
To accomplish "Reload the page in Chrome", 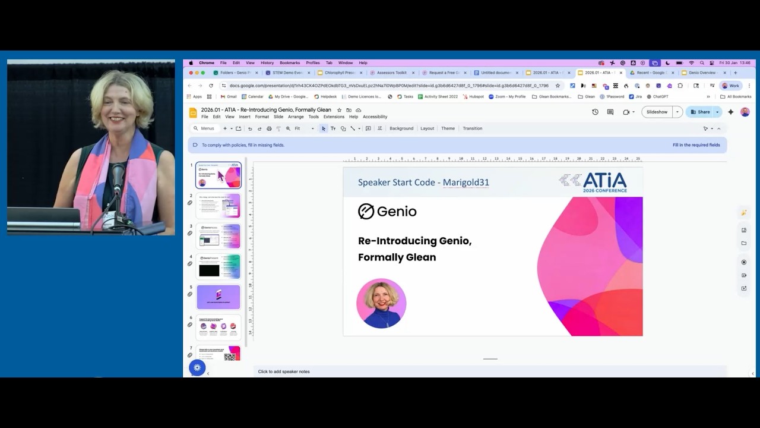I will 211,86.
